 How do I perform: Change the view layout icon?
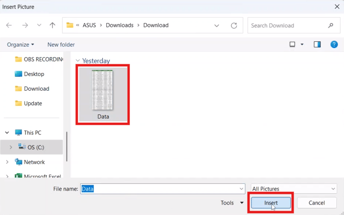pyautogui.click(x=293, y=45)
